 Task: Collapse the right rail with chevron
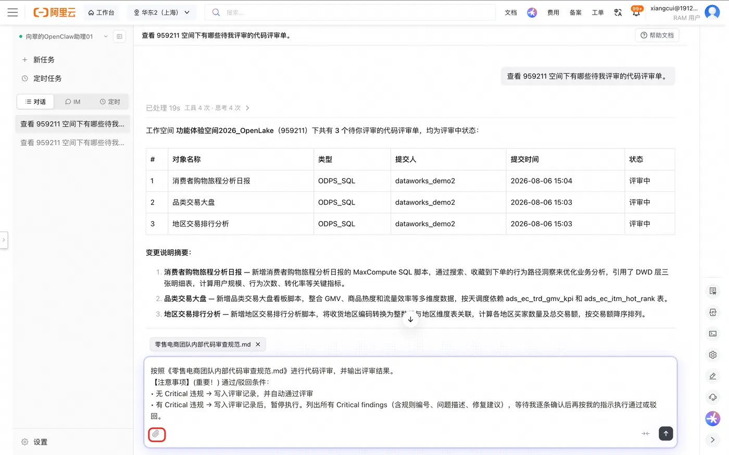(713, 439)
